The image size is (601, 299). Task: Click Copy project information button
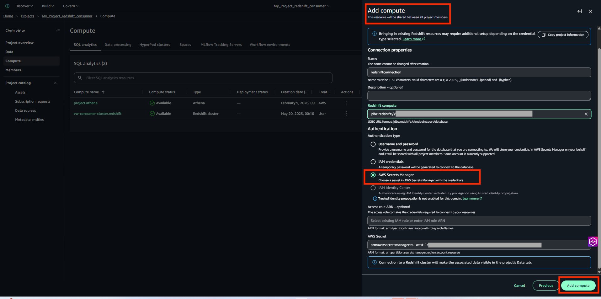[563, 35]
